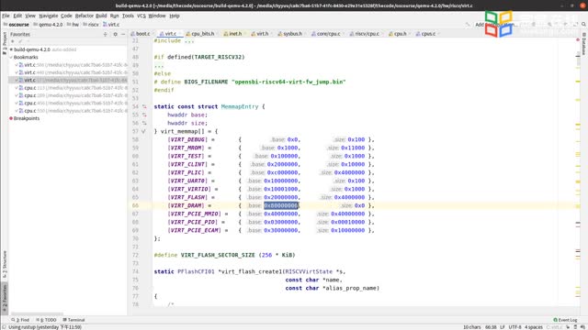Click the 66:38 cursor position indicator

pos(491,327)
